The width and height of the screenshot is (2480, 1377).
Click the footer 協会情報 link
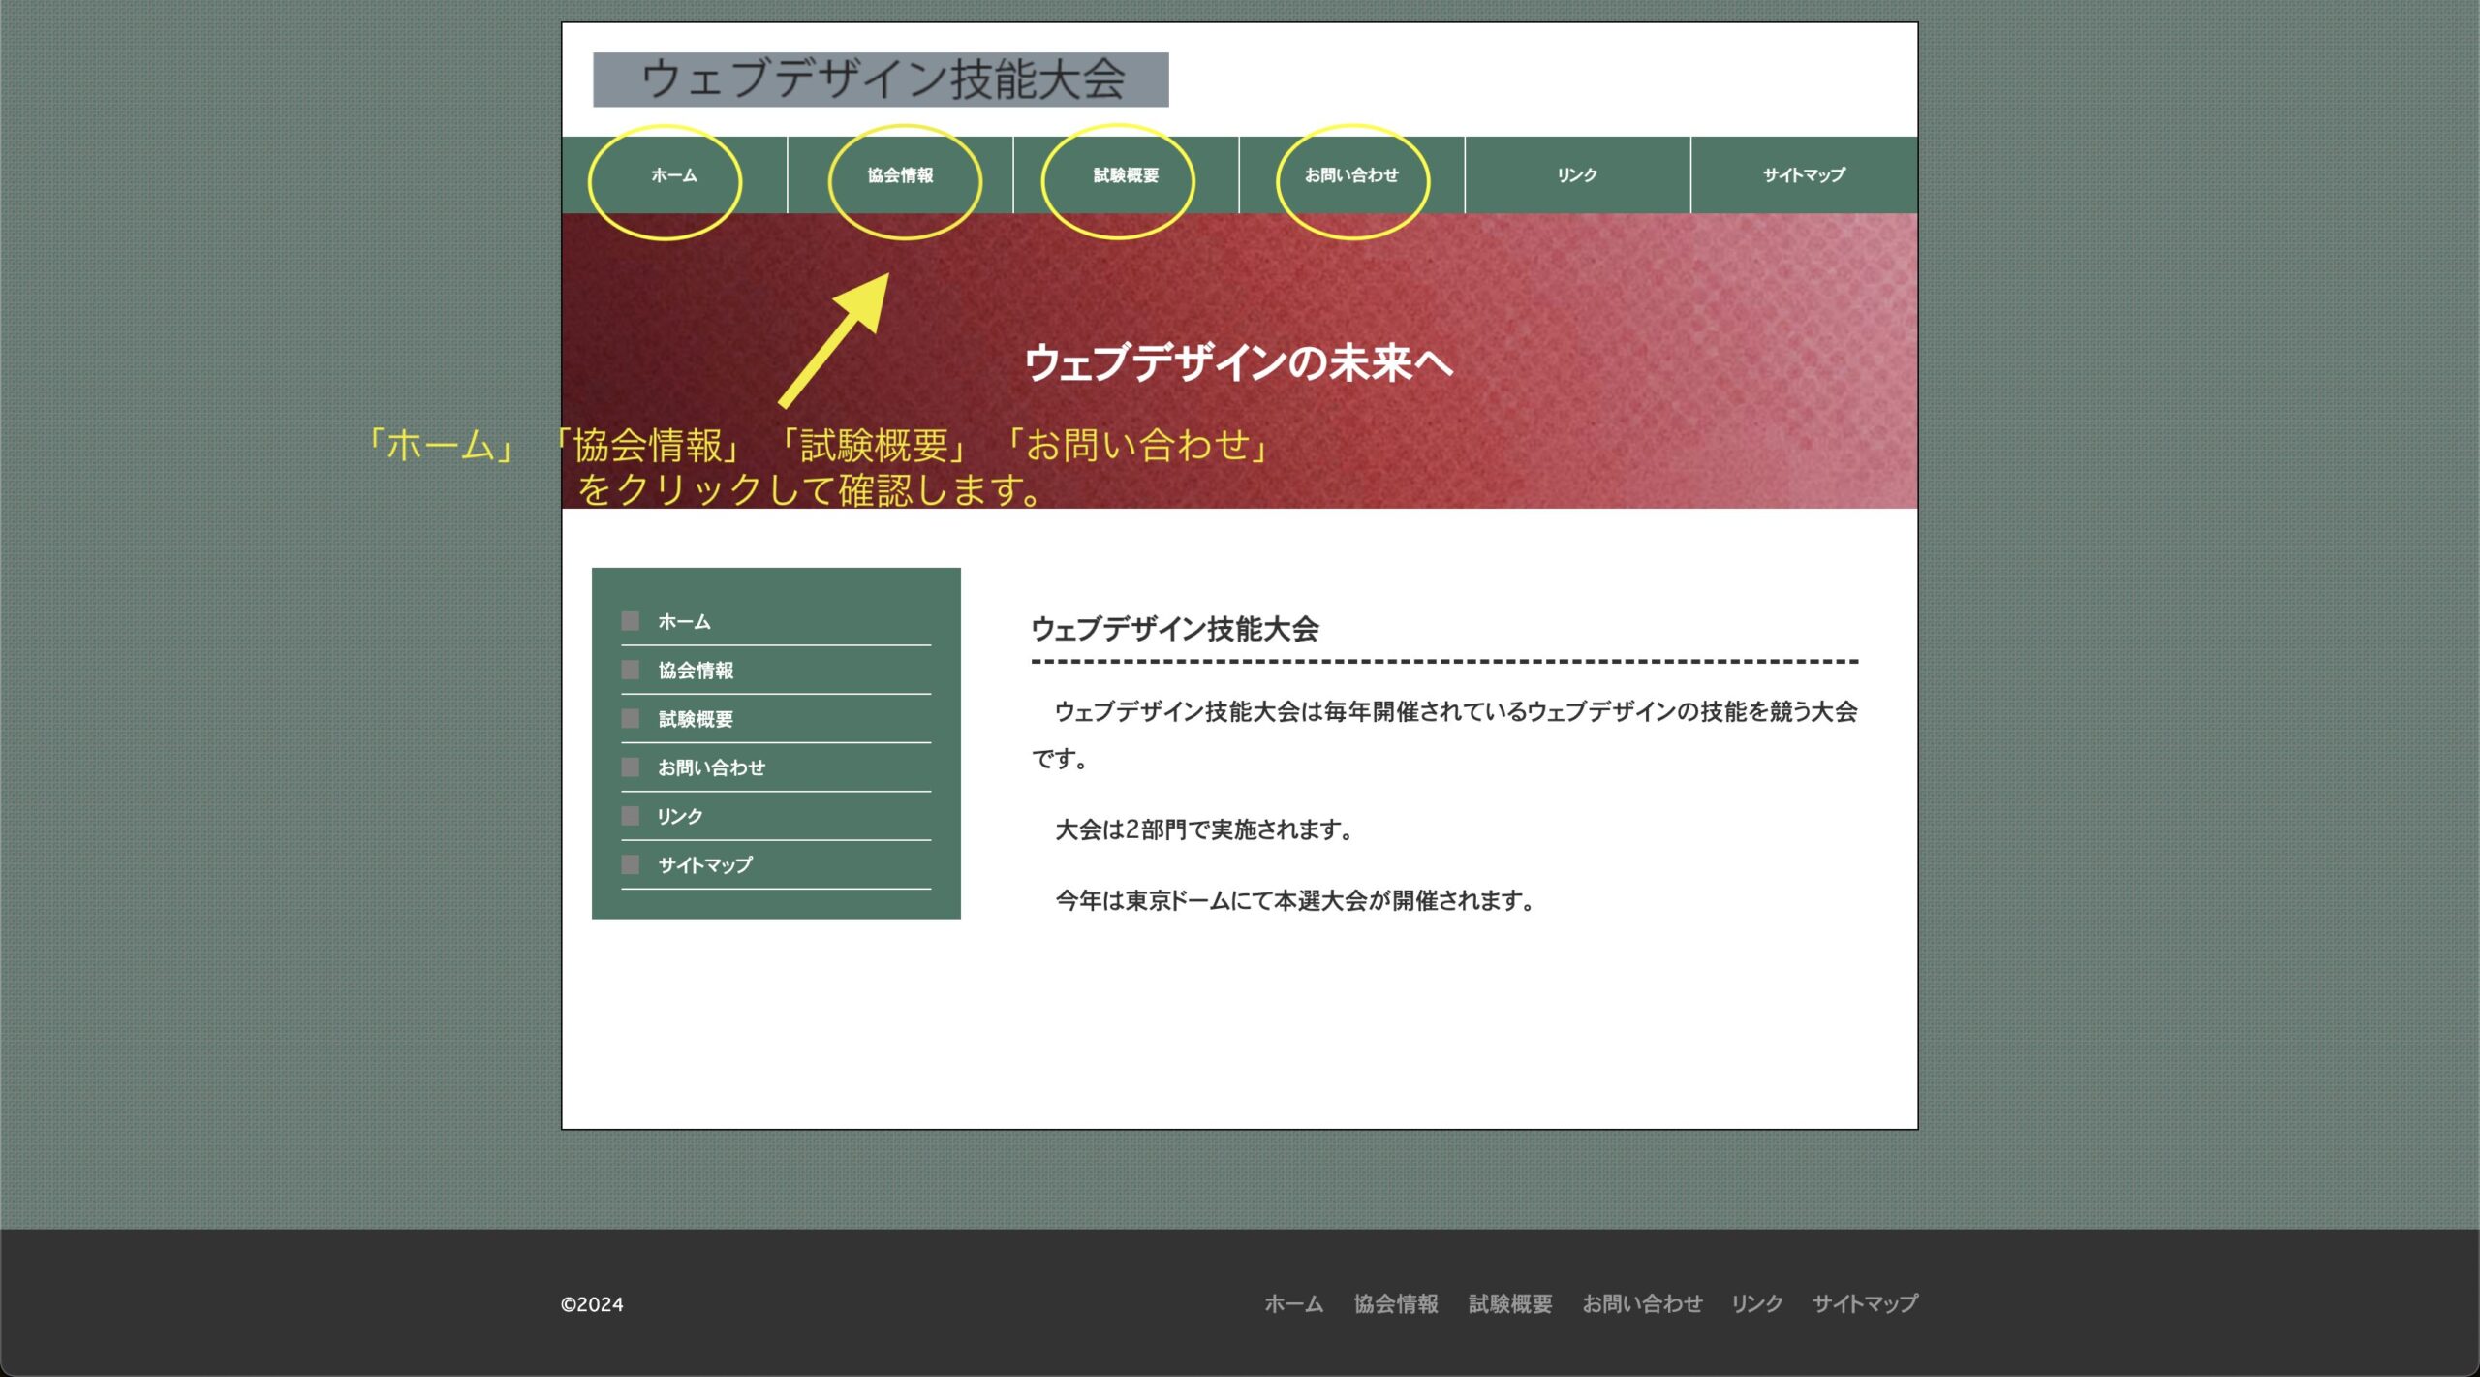tap(1396, 1304)
